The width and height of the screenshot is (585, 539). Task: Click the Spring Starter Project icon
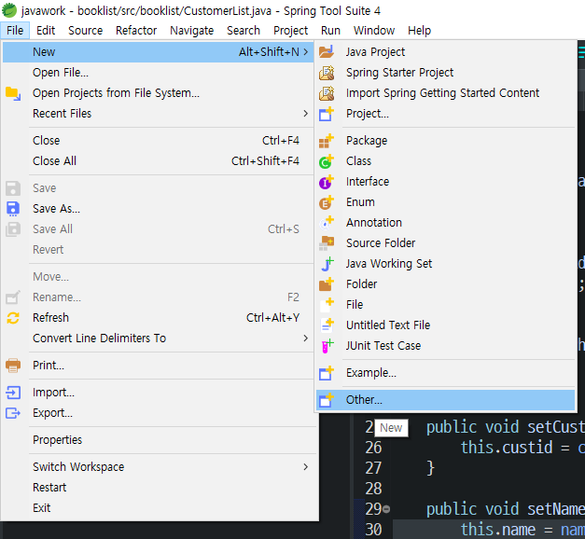327,73
